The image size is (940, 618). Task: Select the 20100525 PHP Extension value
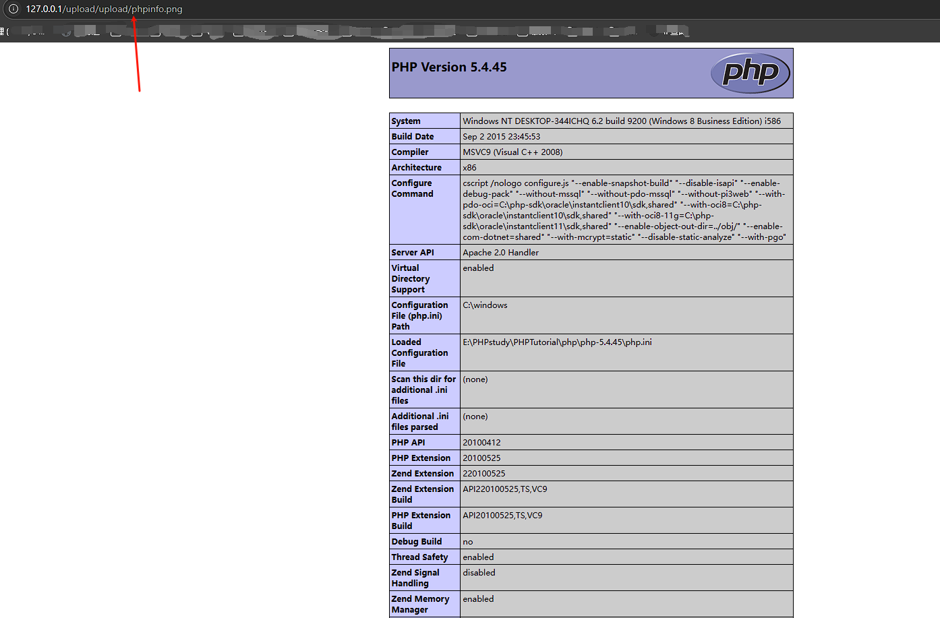(x=481, y=458)
